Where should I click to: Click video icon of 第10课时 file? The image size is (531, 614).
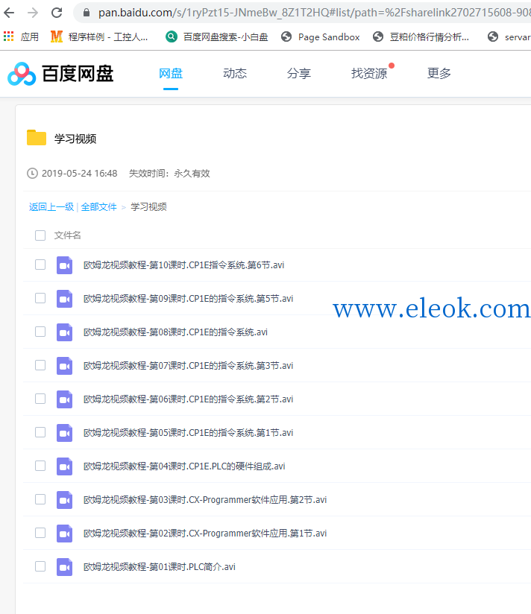pyautogui.click(x=64, y=265)
